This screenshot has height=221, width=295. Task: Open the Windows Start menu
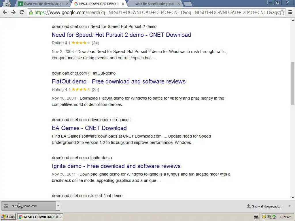[x=8, y=217]
